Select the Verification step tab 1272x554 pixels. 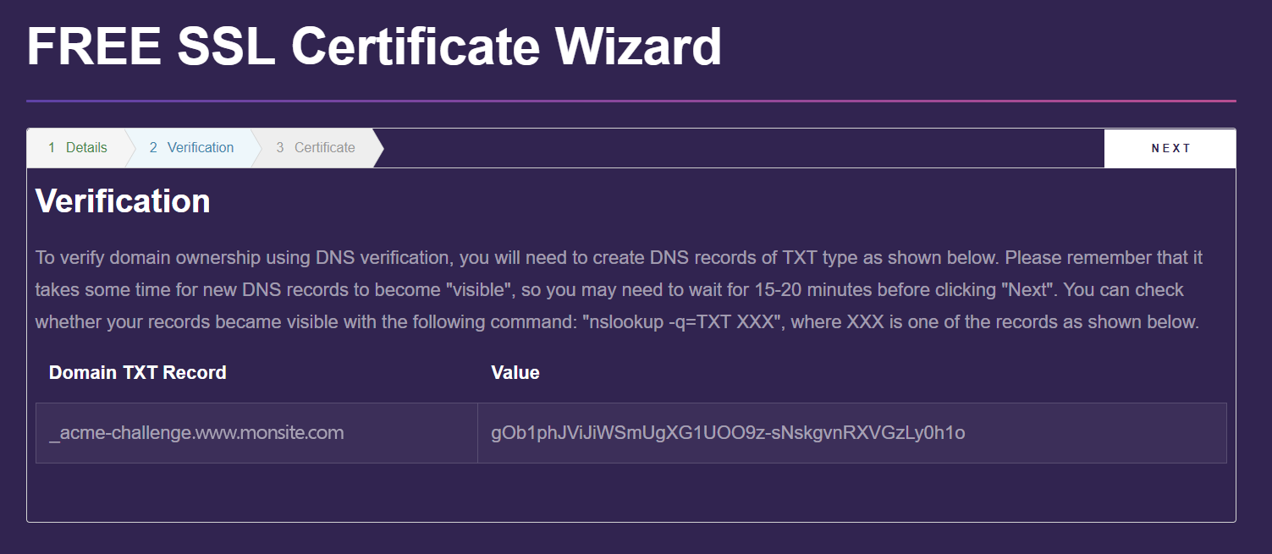click(191, 148)
